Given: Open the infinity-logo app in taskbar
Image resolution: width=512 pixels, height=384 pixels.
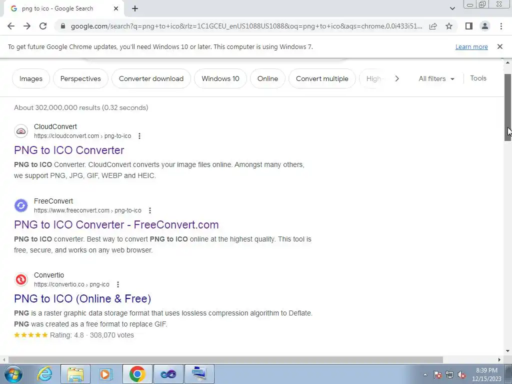Looking at the screenshot, I should click(x=168, y=374).
